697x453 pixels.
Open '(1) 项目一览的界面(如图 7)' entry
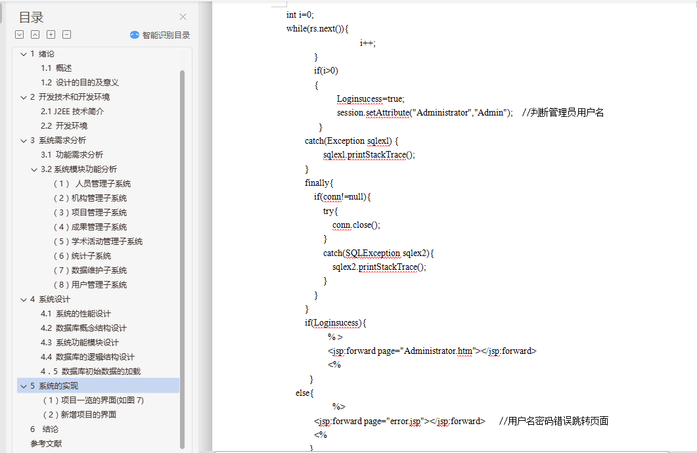pyautogui.click(x=93, y=400)
